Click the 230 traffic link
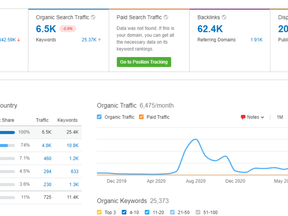 coord(48,185)
